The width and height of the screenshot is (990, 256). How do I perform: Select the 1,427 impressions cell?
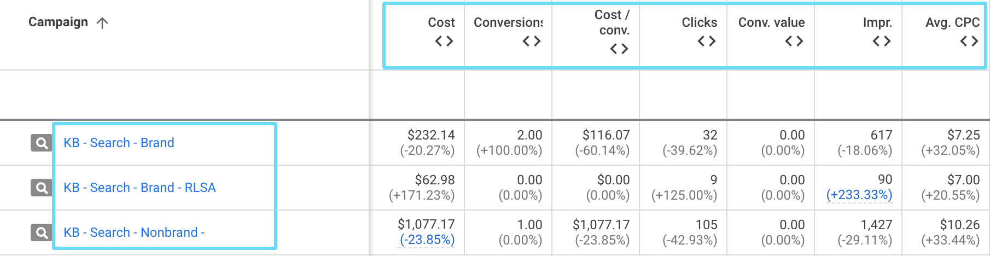pyautogui.click(x=877, y=225)
